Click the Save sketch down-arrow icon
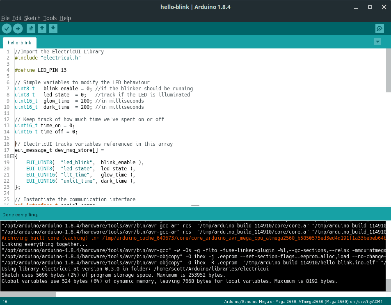 53,28
